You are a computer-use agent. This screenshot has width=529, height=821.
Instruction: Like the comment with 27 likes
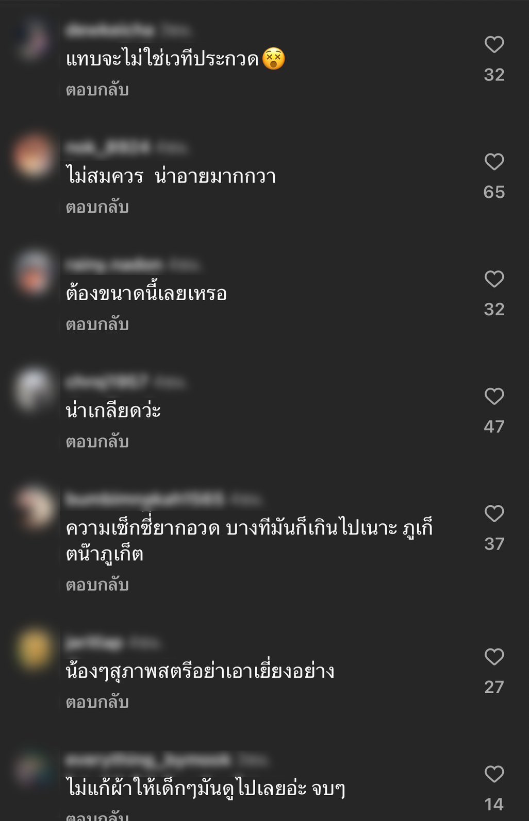point(494,657)
